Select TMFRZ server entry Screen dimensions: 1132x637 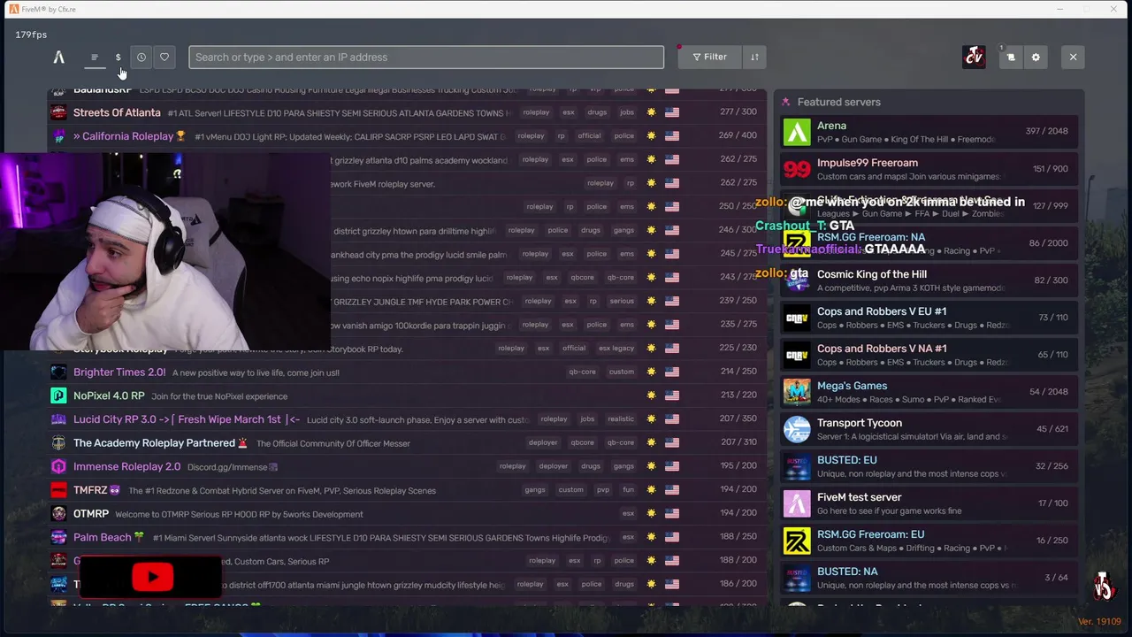(x=407, y=490)
